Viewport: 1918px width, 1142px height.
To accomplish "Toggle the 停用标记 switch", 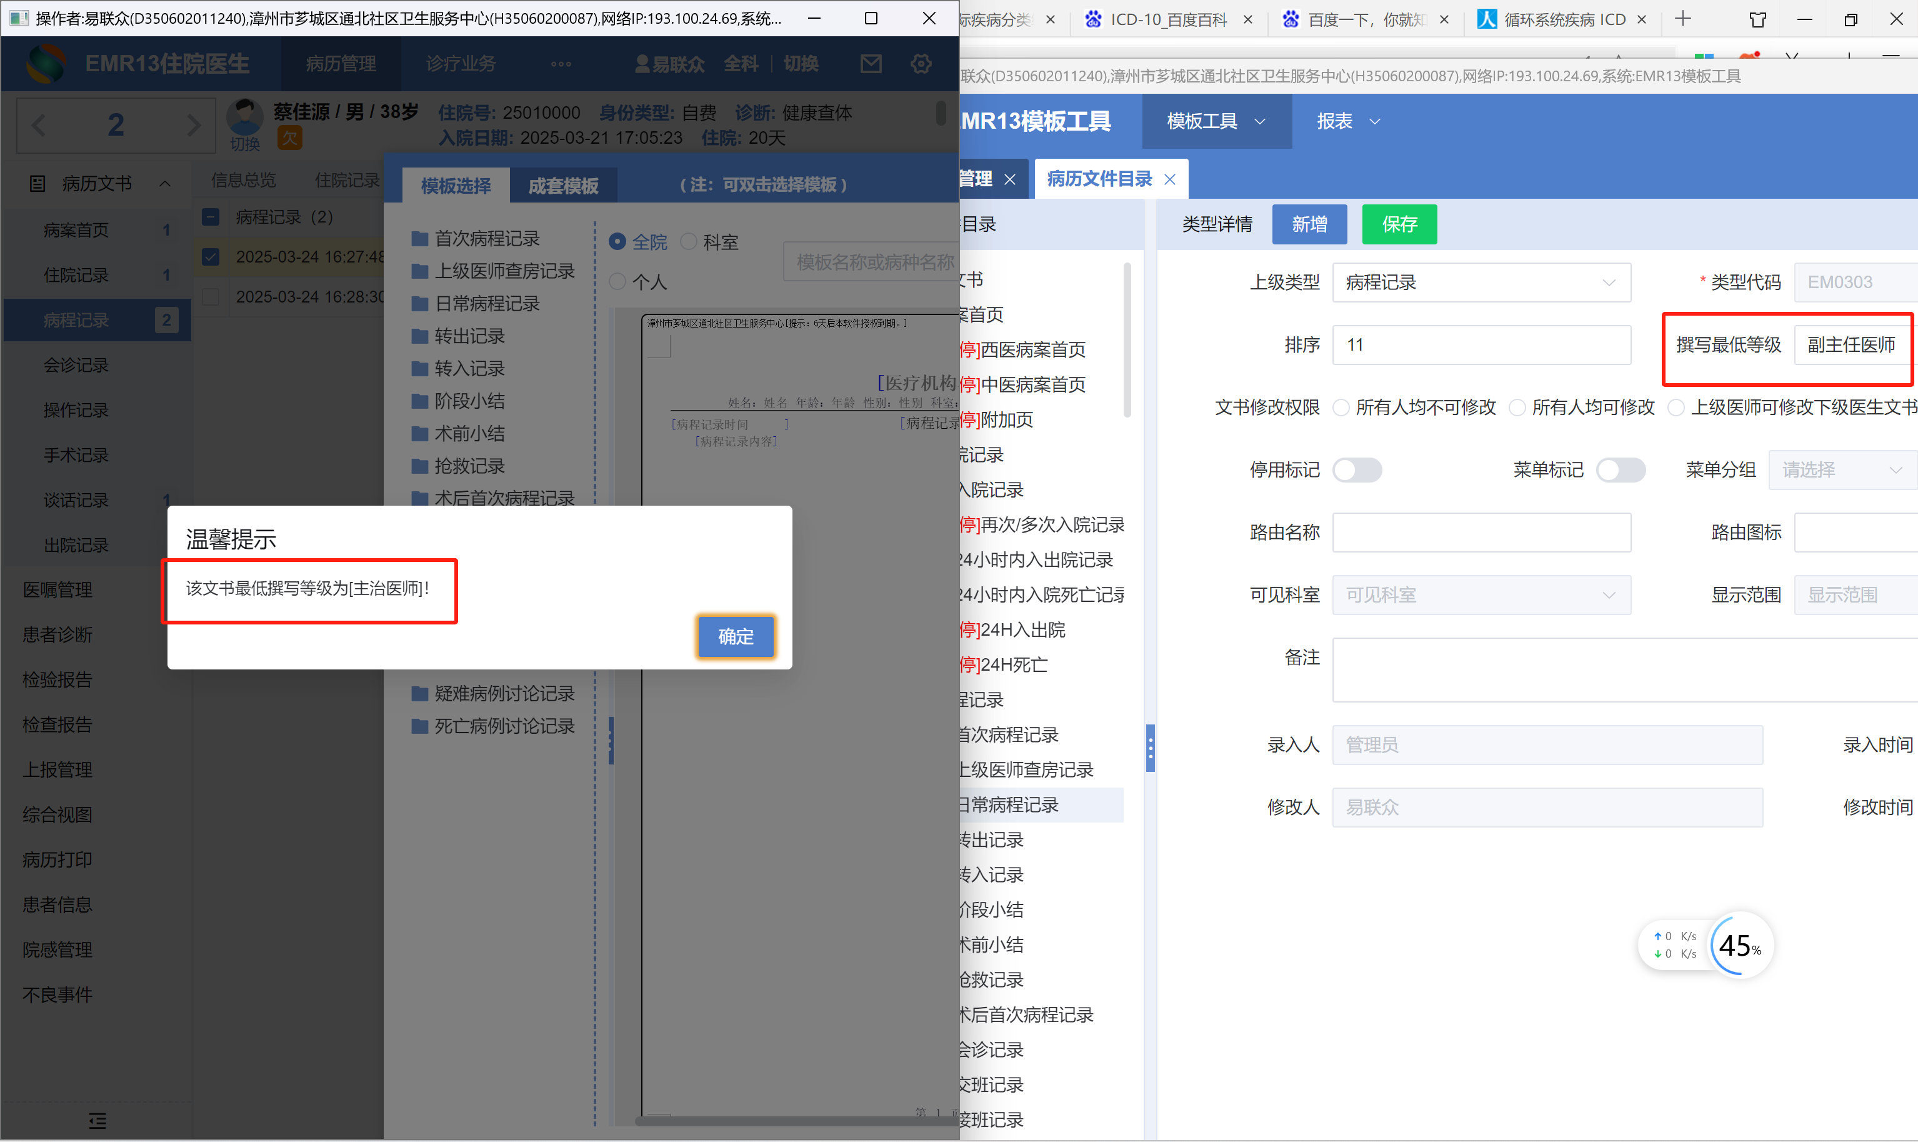I will point(1357,469).
